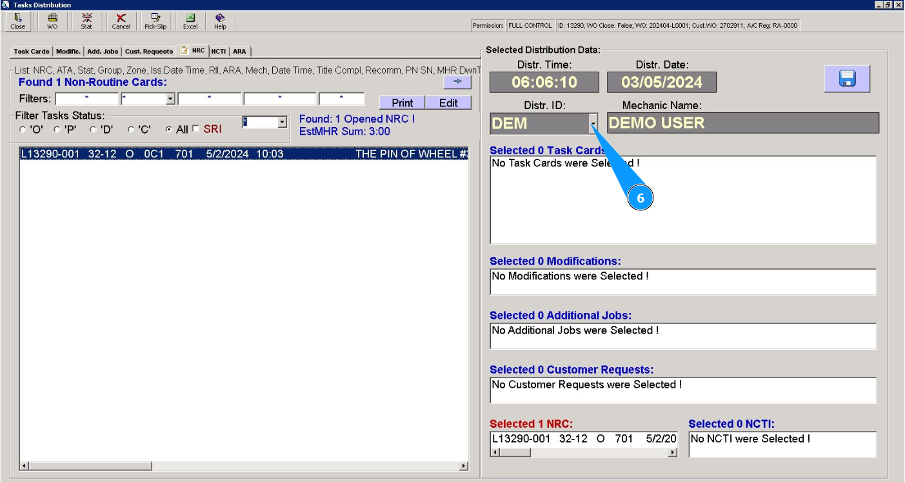905x482 pixels.
Task: Open the second Filters combo box
Action: [171, 99]
